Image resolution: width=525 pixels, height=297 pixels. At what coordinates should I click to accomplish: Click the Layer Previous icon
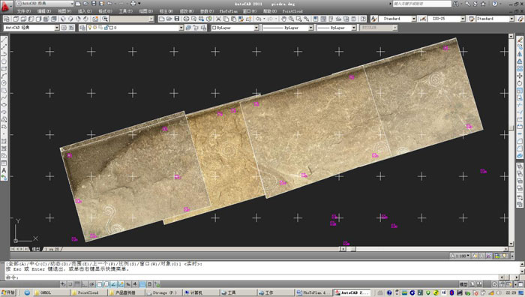196,28
